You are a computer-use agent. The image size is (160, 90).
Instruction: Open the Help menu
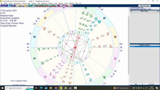[x=76, y=3]
